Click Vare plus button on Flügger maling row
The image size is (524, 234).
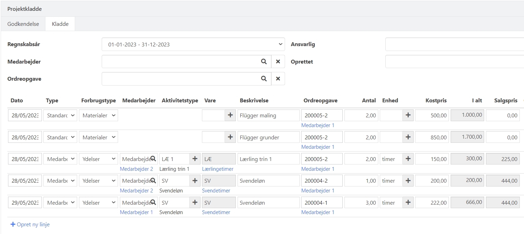coord(230,115)
